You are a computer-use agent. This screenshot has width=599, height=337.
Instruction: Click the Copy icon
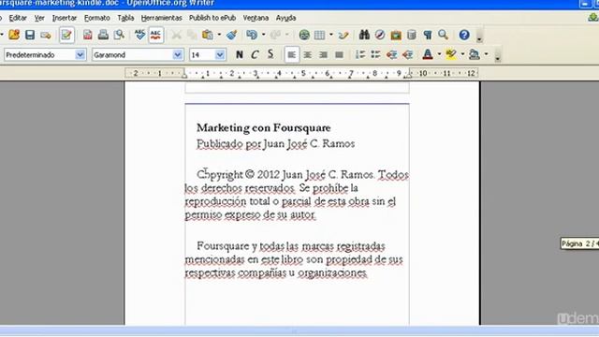pyautogui.click(x=192, y=35)
